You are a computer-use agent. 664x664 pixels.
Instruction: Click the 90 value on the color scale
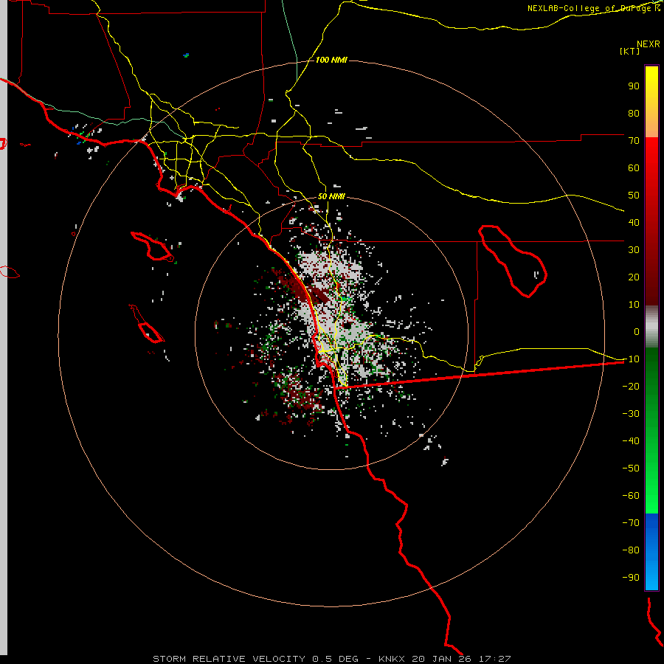[634, 86]
